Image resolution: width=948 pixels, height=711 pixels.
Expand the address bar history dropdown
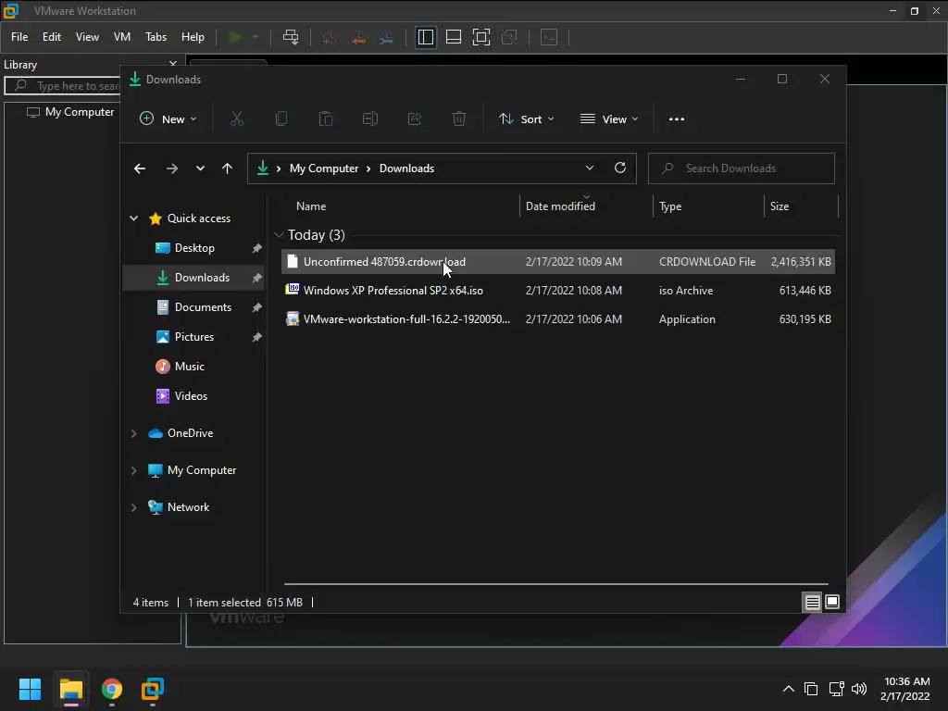pos(590,168)
